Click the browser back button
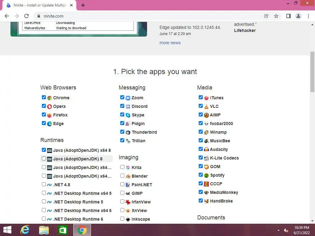315x236 pixels. tap(7, 16)
